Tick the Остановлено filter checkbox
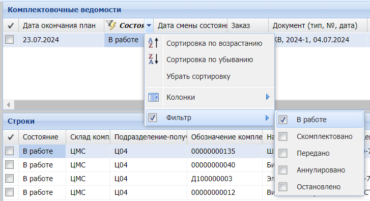Viewport: 370px width, 201px height. coord(283,187)
